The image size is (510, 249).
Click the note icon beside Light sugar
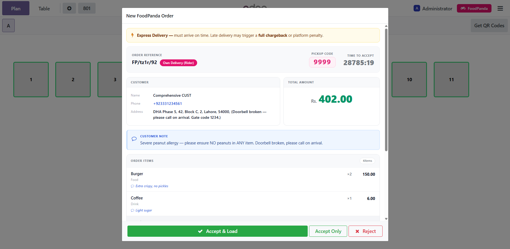tap(133, 210)
